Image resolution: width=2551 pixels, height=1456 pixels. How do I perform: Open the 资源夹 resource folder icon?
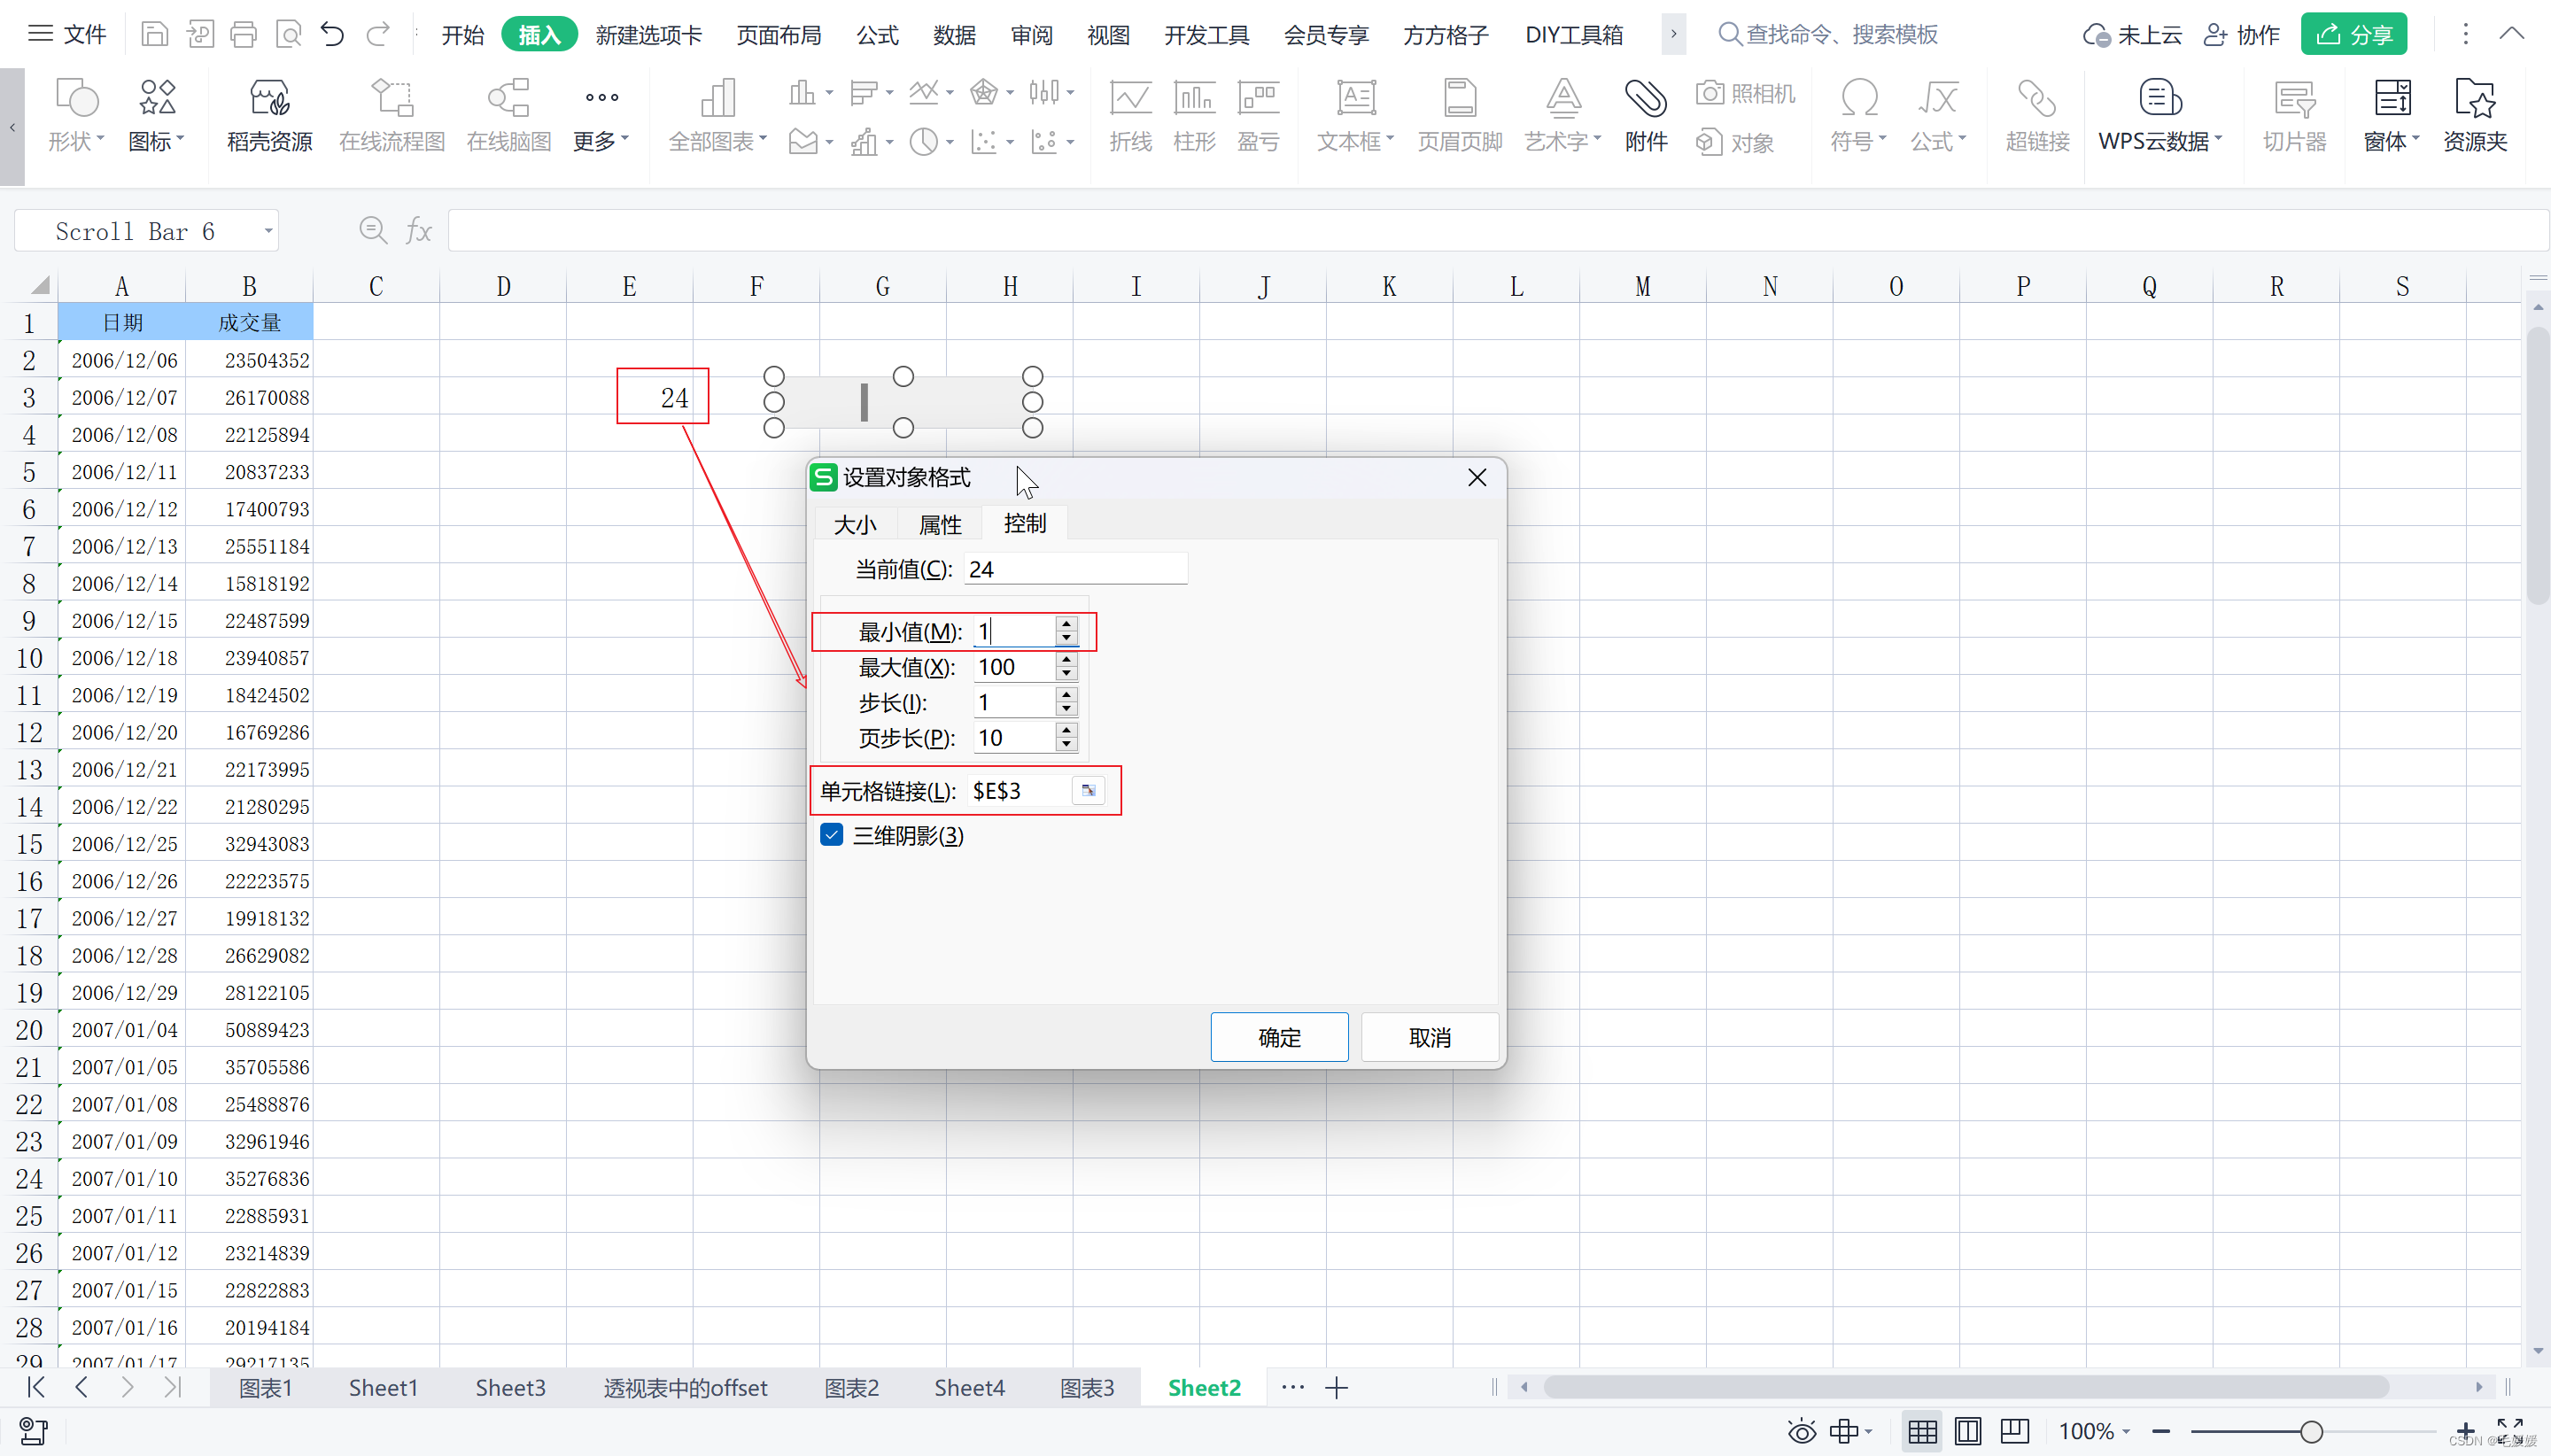(x=2475, y=116)
